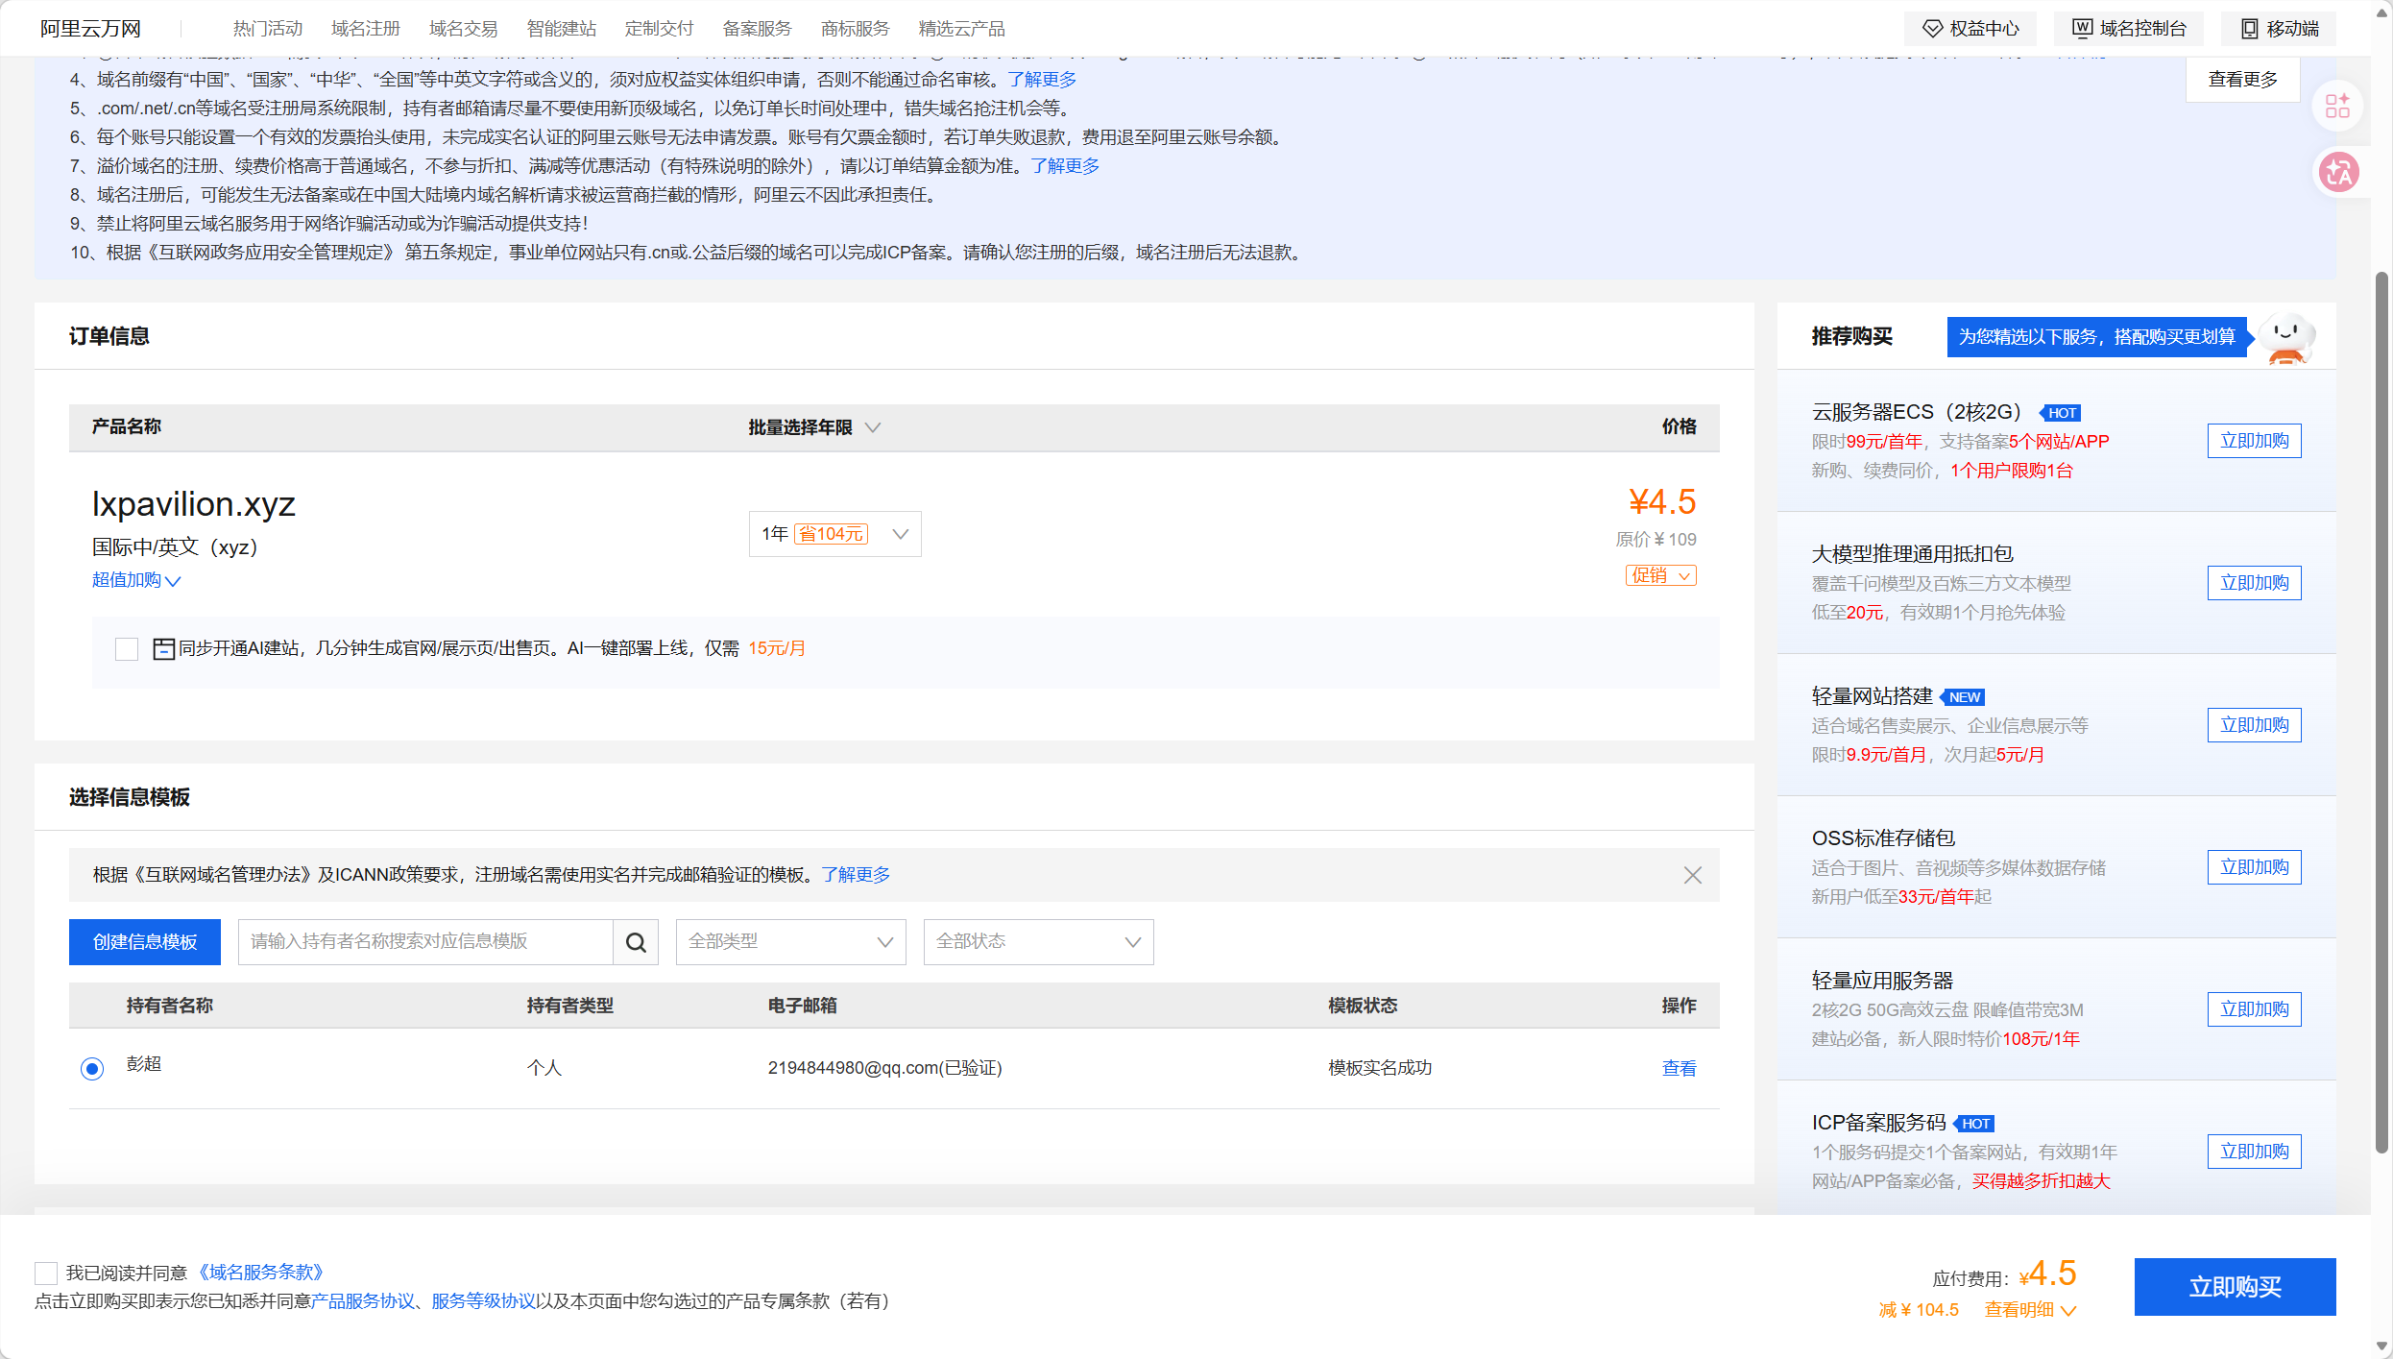
Task: Add ICP备案服务码 with 立即加购
Action: click(2254, 1152)
